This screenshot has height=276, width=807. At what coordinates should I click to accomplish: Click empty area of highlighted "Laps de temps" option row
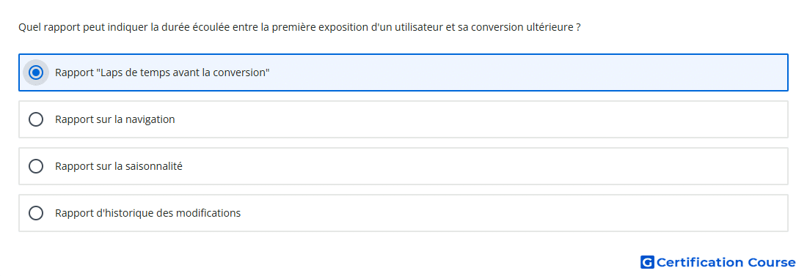[515, 72]
